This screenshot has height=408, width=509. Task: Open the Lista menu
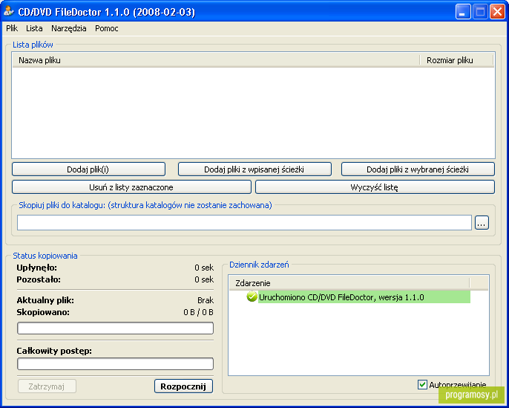point(34,28)
